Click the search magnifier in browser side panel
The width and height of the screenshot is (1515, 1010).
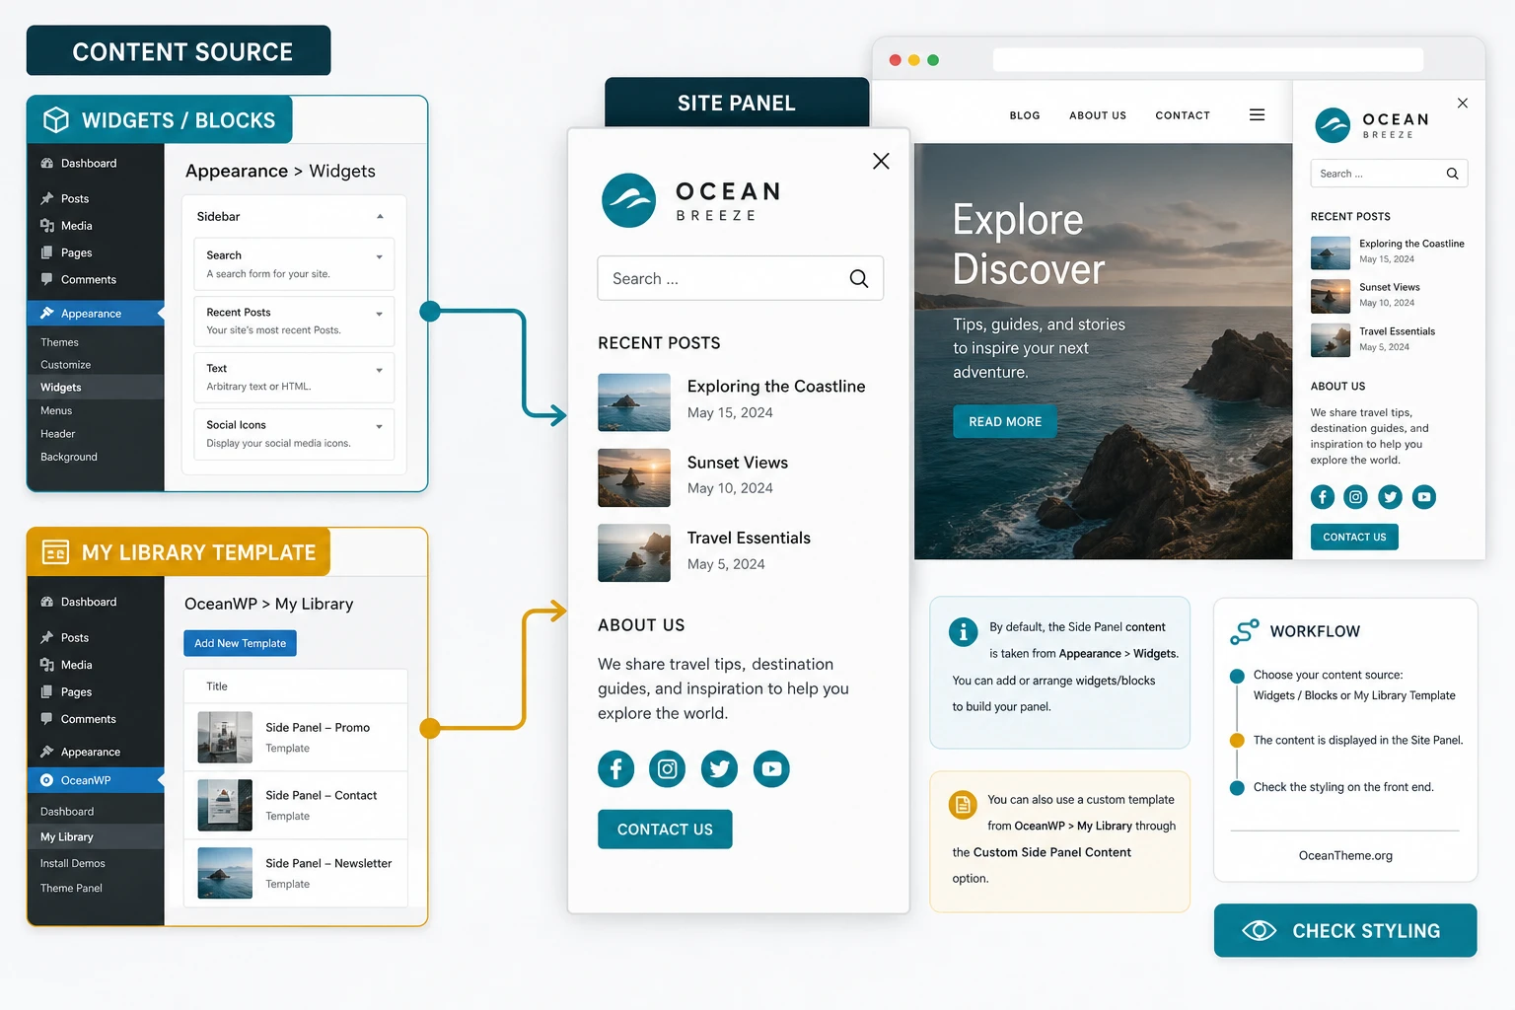pos(1452,174)
